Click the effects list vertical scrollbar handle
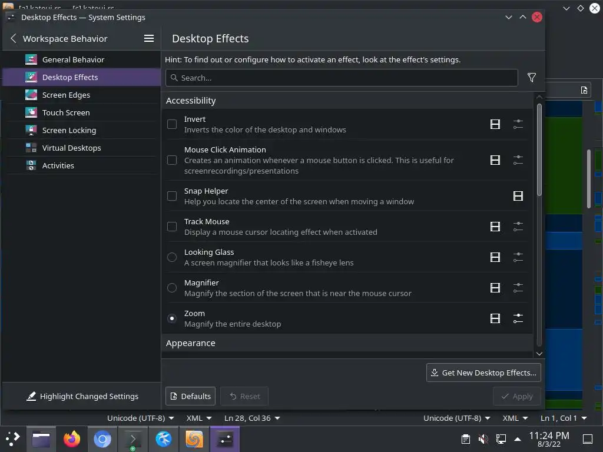Screen dimensions: 603x452 click(x=539, y=150)
